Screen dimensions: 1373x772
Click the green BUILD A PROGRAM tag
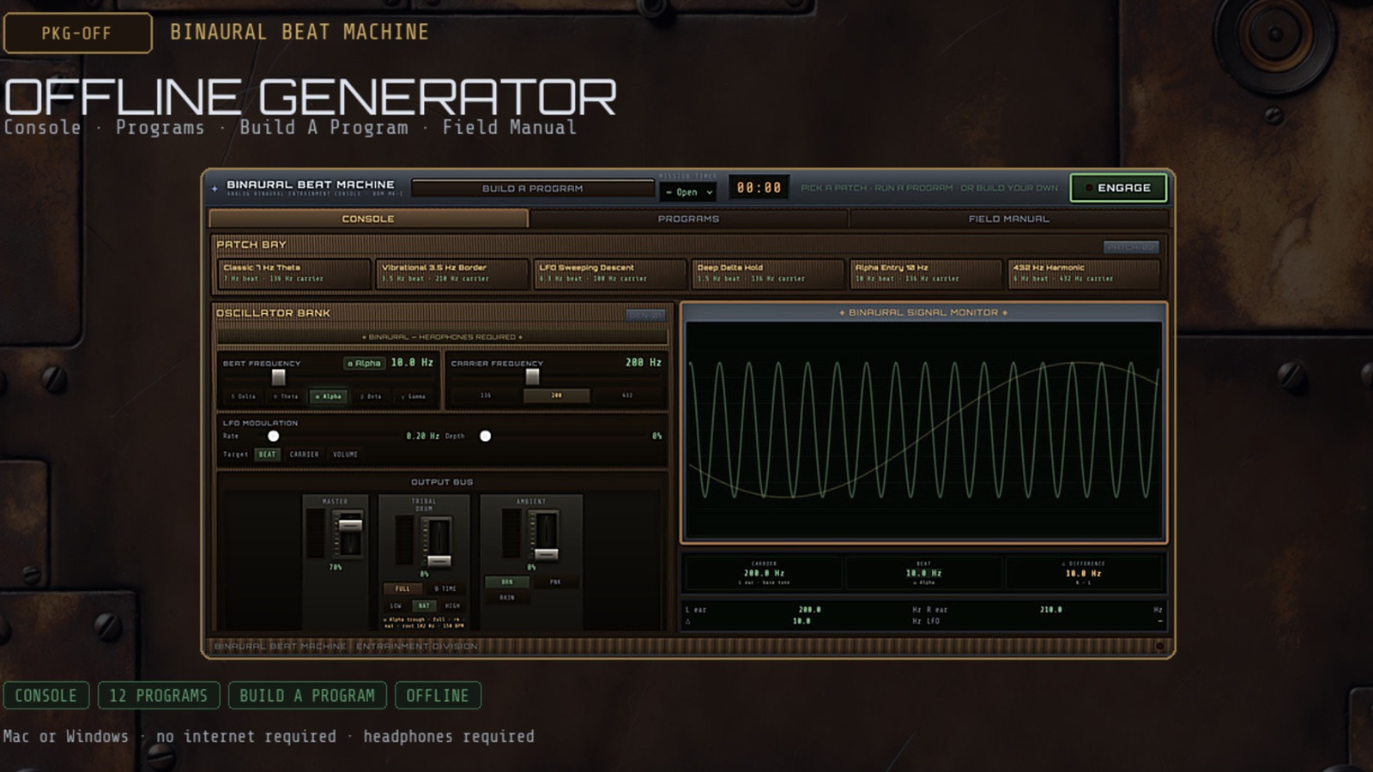[x=307, y=696]
